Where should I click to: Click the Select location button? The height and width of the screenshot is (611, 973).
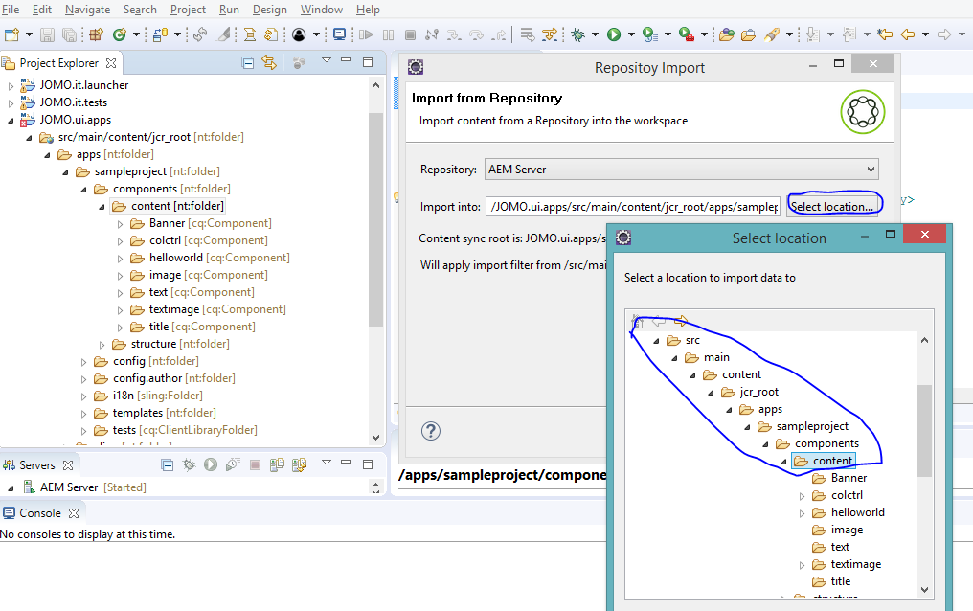point(834,203)
